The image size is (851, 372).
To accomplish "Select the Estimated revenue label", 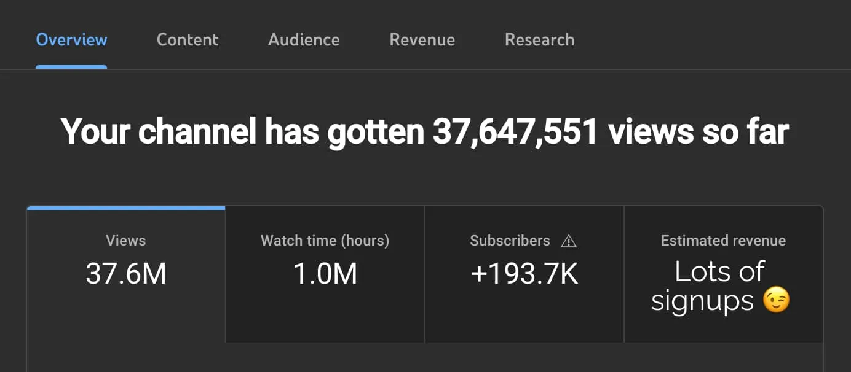I will [723, 241].
